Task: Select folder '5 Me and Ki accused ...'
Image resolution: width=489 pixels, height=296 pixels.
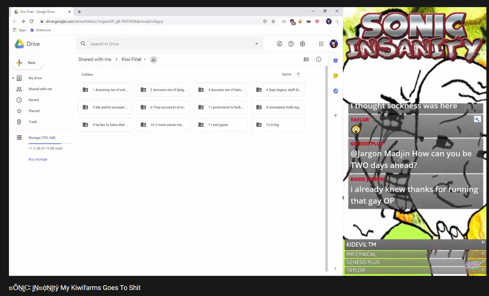Action: [x=105, y=108]
